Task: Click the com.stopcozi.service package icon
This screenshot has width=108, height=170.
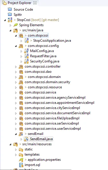Action: click(21, 93)
